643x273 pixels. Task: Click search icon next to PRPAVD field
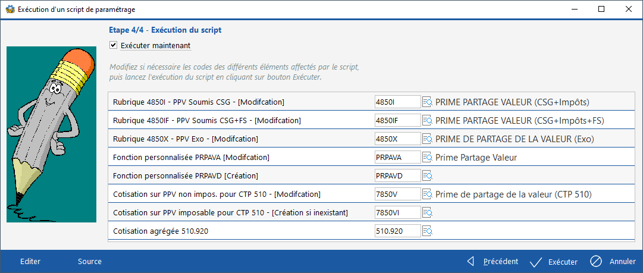[427, 175]
